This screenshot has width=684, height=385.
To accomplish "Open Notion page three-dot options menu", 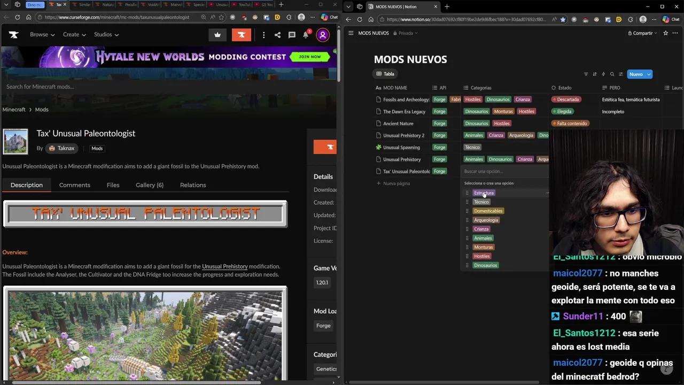I will click(x=675, y=33).
